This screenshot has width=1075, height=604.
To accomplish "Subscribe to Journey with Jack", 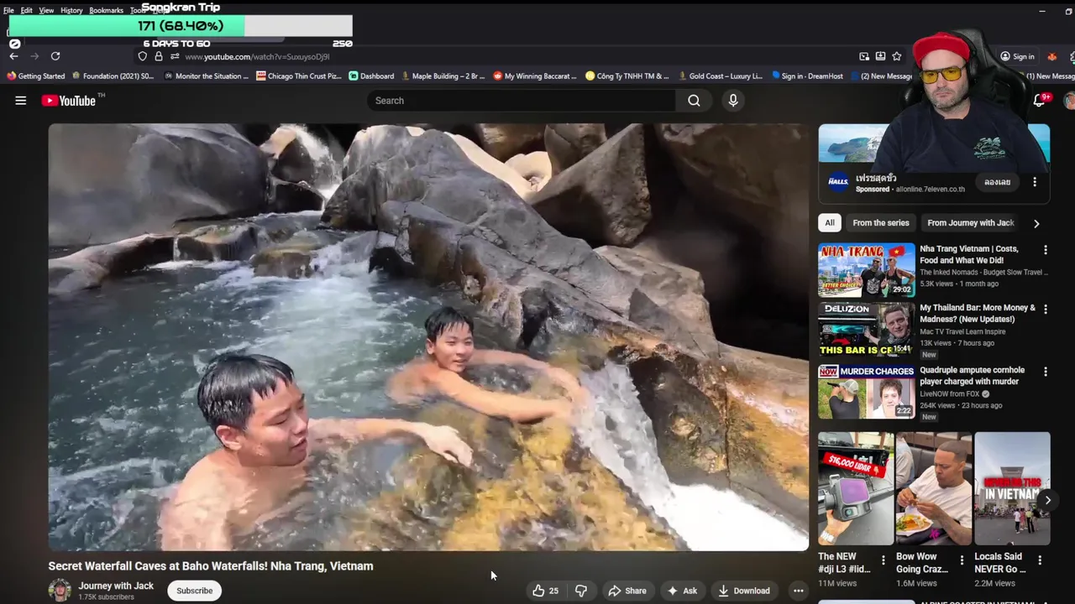I will tap(194, 591).
